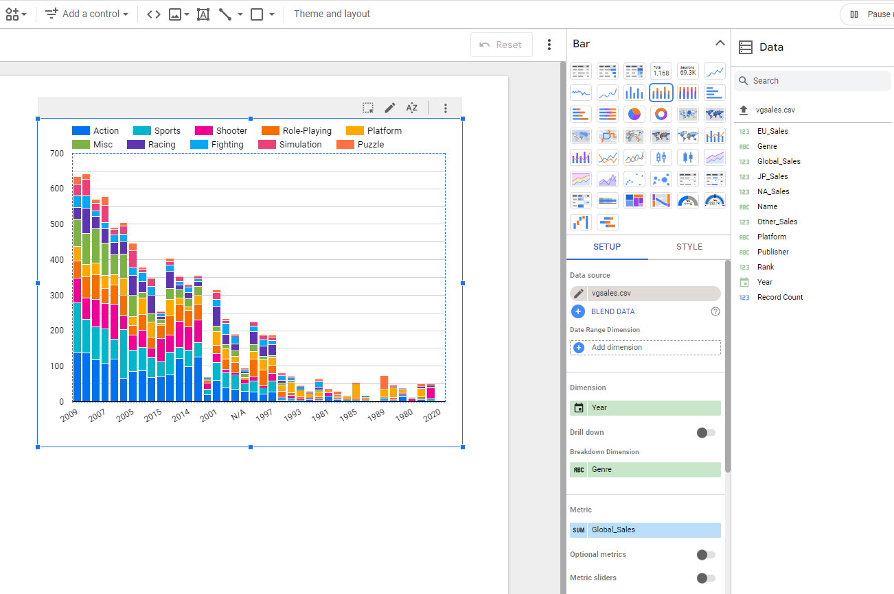
Task: Turn on Optional metrics toggle
Action: tap(705, 555)
